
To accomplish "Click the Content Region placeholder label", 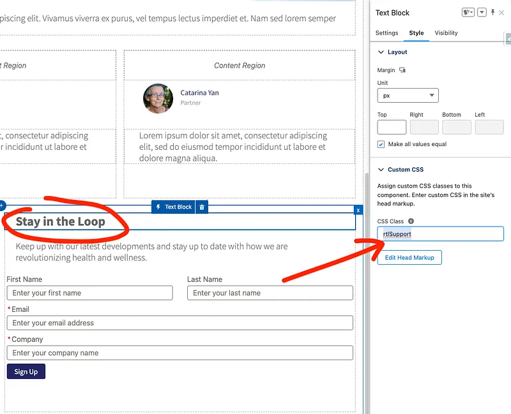I will pyautogui.click(x=240, y=66).
